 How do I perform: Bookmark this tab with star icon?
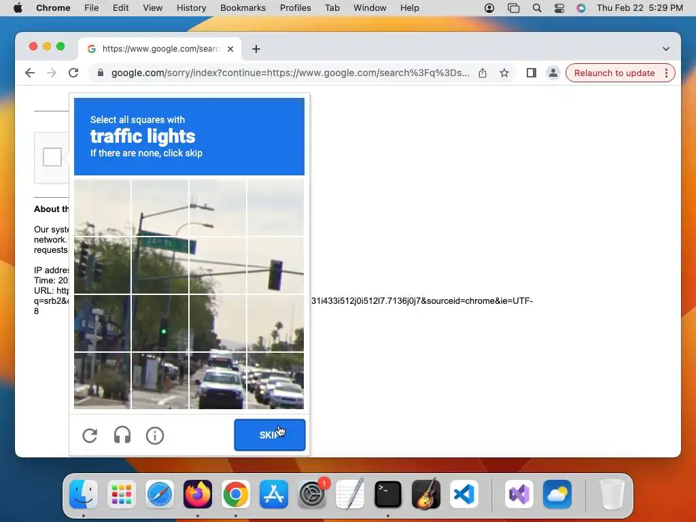tap(504, 73)
